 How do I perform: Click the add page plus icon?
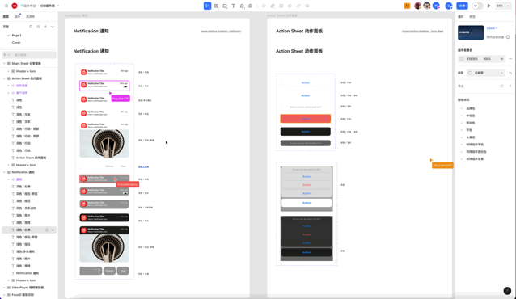tap(45, 27)
